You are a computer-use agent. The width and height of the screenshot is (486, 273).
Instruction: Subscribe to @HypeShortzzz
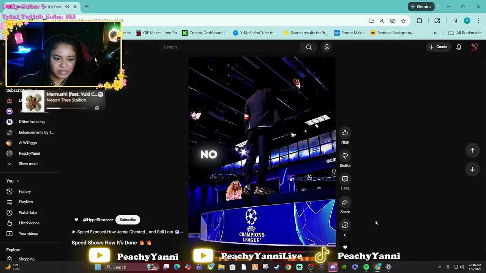point(128,220)
